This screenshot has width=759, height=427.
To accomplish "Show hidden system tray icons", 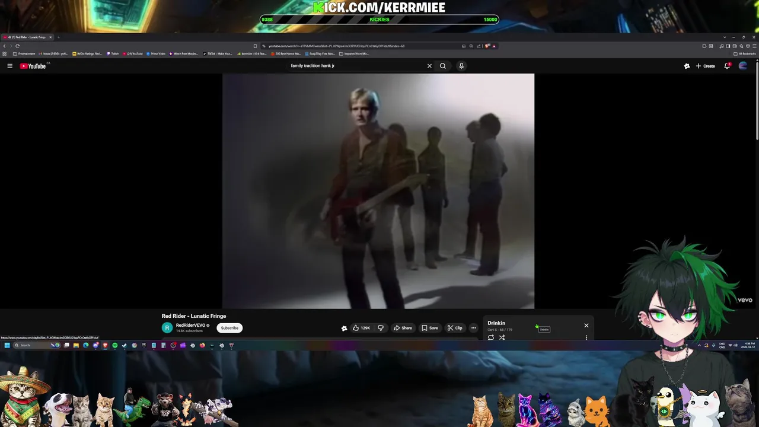I will [699, 345].
